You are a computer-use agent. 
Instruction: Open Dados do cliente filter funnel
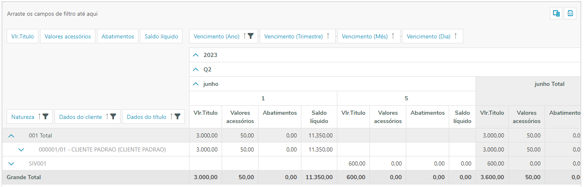coord(113,117)
